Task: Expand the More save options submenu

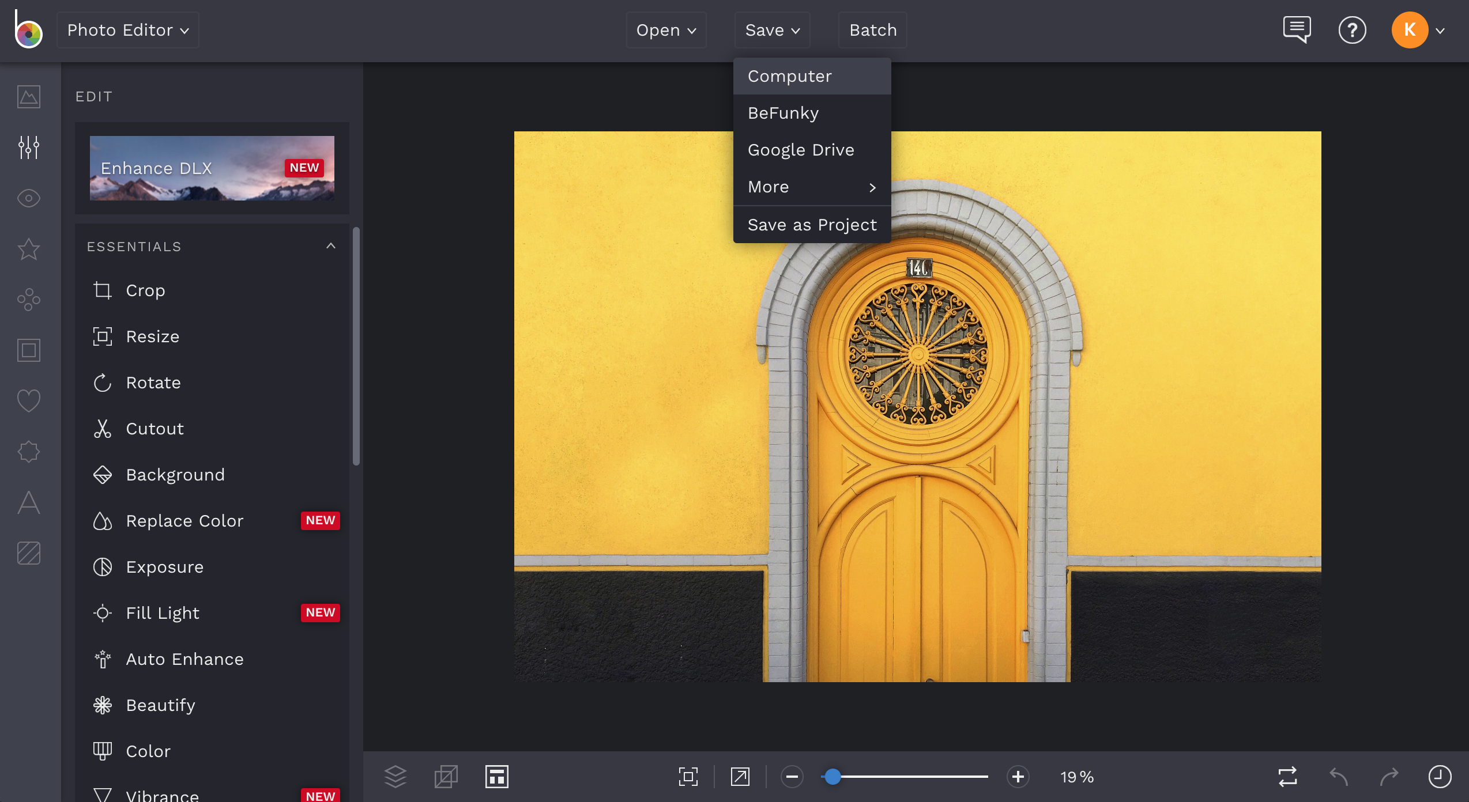Action: tap(810, 187)
